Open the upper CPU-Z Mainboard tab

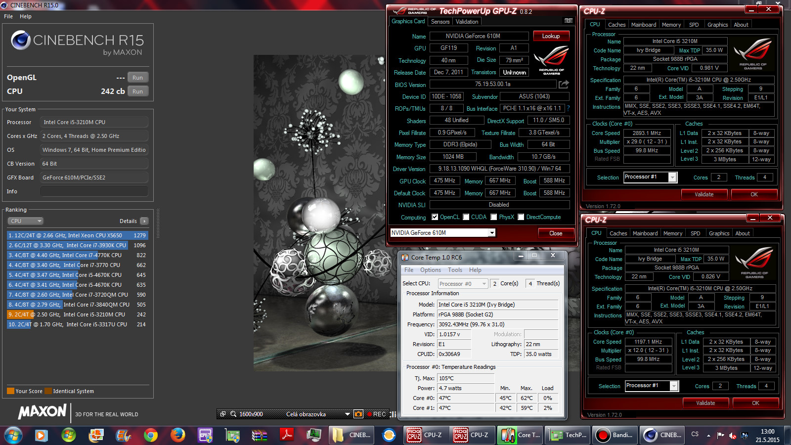click(643, 25)
